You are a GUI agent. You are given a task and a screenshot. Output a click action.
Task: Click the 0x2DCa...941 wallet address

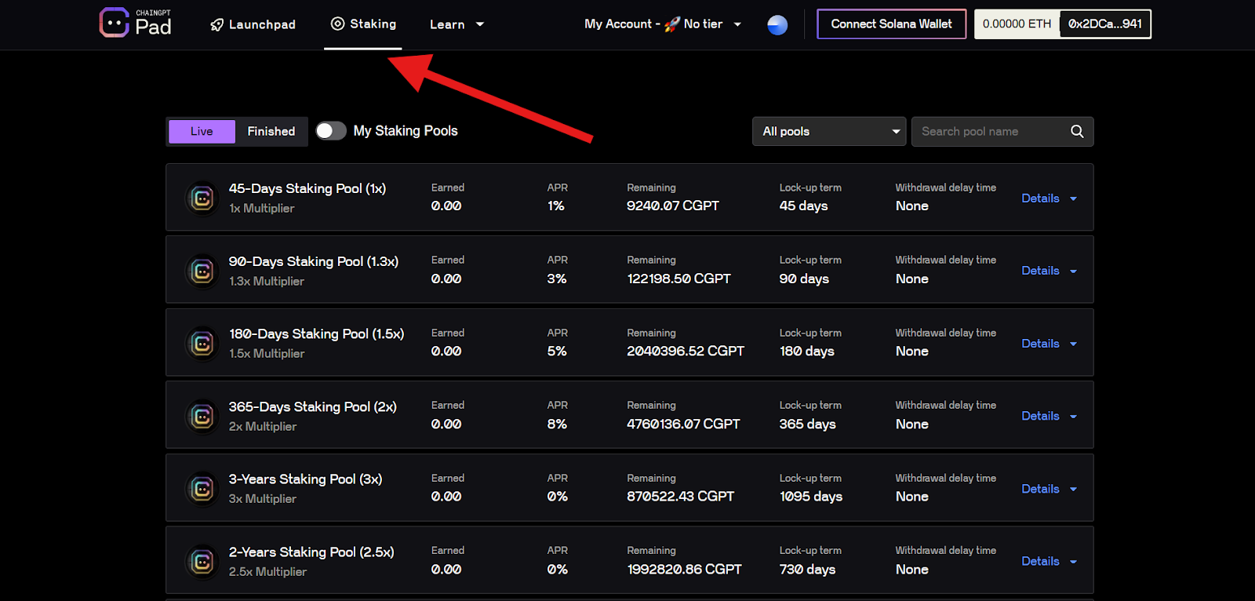[x=1105, y=24]
